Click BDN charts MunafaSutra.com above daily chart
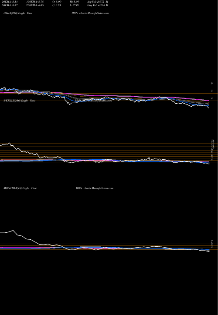This screenshot has height=315, width=218. pos(90,13)
